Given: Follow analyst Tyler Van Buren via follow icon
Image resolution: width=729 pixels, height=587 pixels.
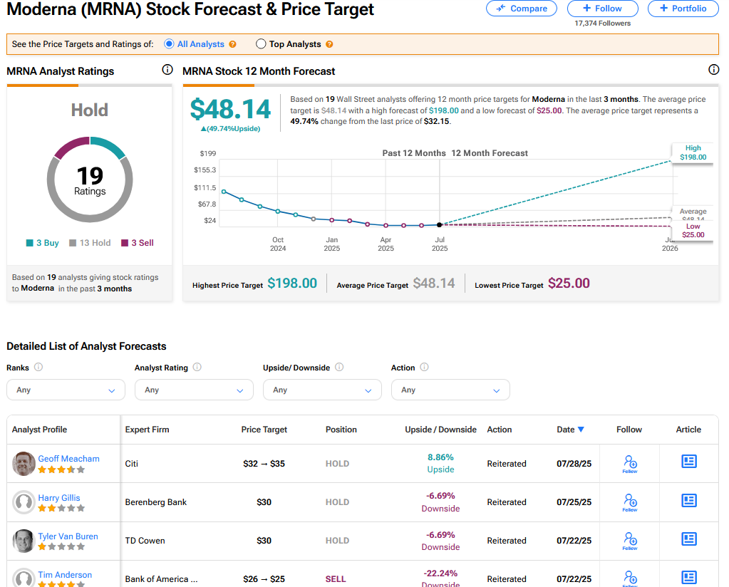Looking at the screenshot, I should coord(629,540).
